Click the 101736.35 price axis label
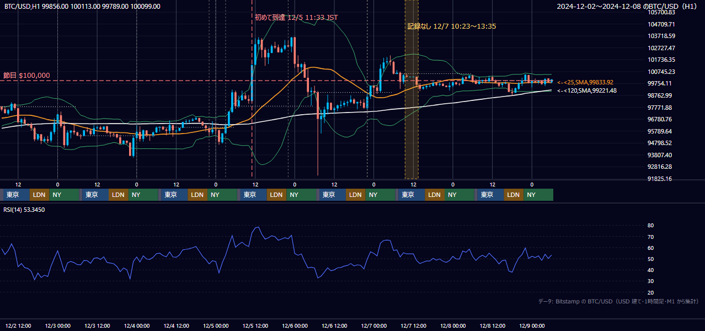Viewport: 705px width, 331px height. tap(662, 60)
